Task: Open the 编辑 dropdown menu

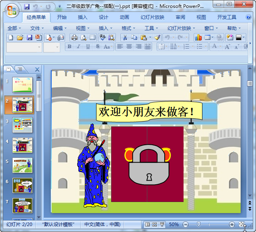Action: point(60,28)
